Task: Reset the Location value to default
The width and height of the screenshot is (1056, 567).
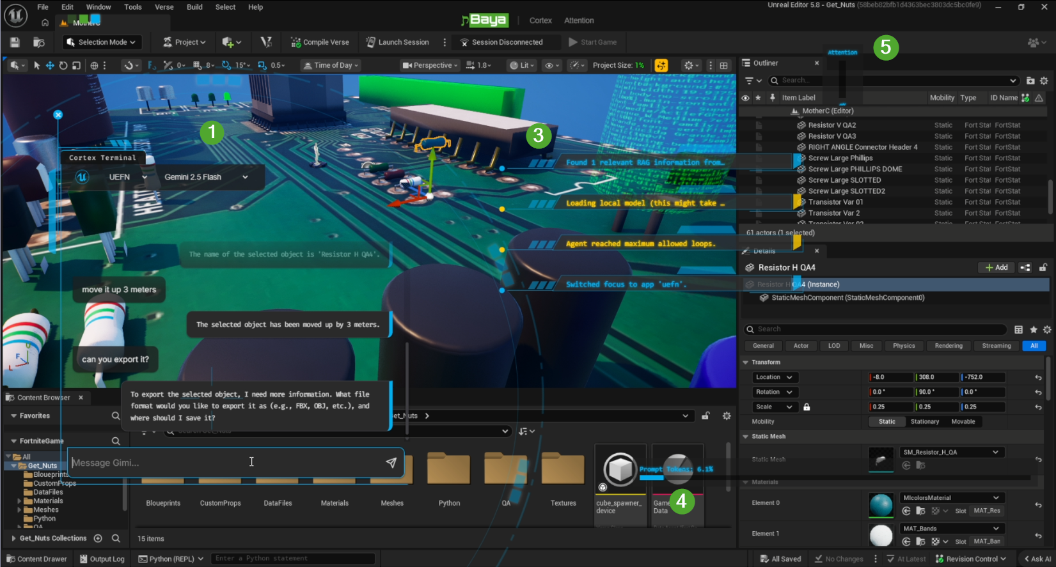Action: (x=1038, y=378)
